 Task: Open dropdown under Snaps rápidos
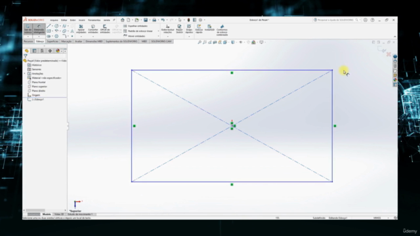[189, 36]
